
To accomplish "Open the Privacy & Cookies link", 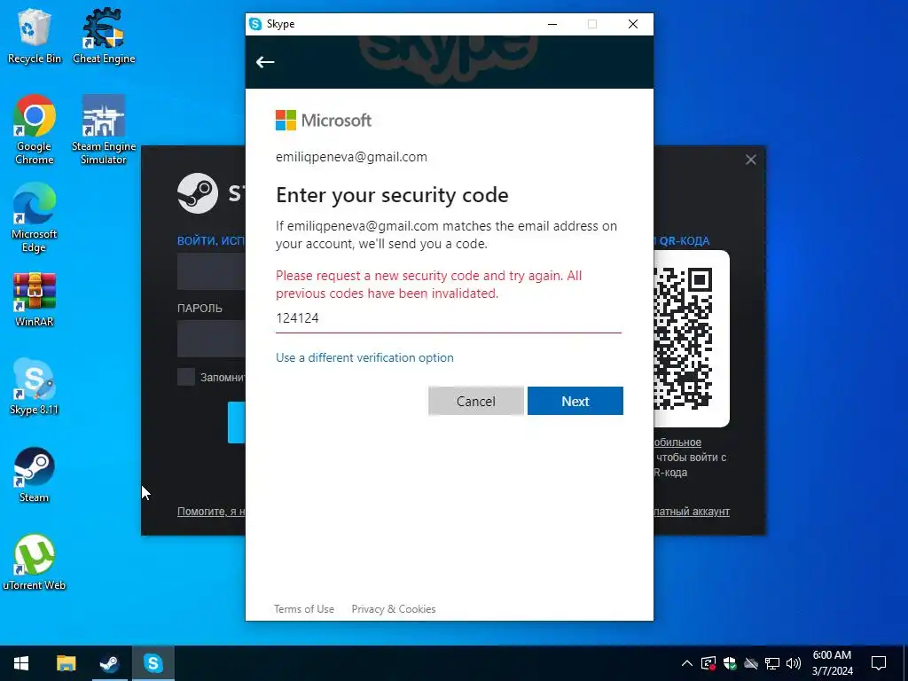I will [394, 609].
